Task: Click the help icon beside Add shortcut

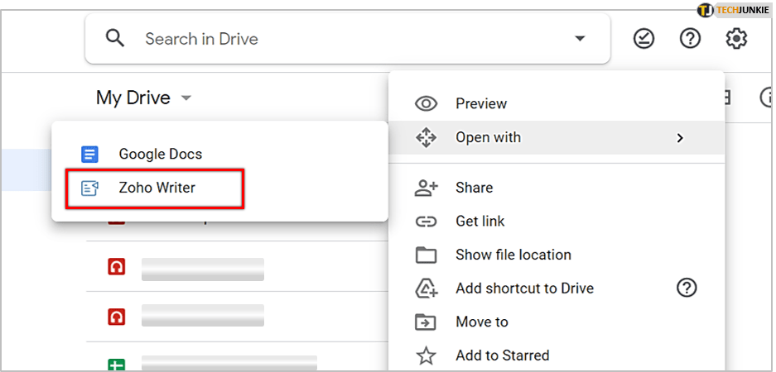Action: 687,288
